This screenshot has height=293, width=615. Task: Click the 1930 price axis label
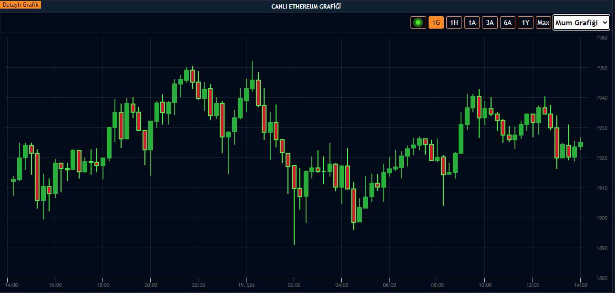pos(602,128)
